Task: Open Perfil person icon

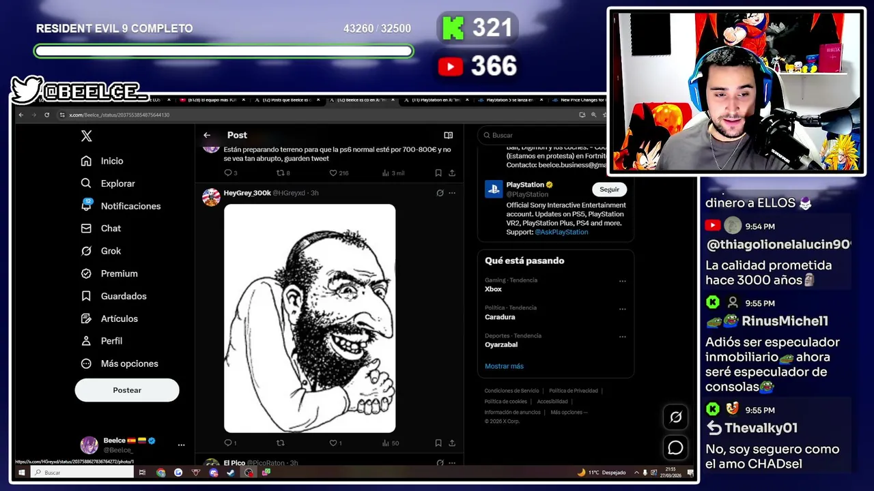Action: coord(86,341)
